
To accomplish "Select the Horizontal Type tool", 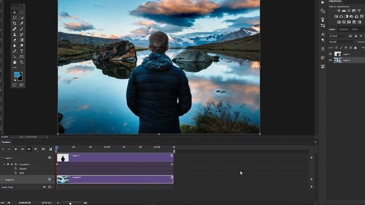I will 22,51.
